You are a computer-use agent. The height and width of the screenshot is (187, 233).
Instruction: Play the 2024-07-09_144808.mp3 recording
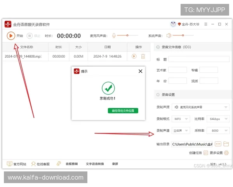click(x=134, y=56)
